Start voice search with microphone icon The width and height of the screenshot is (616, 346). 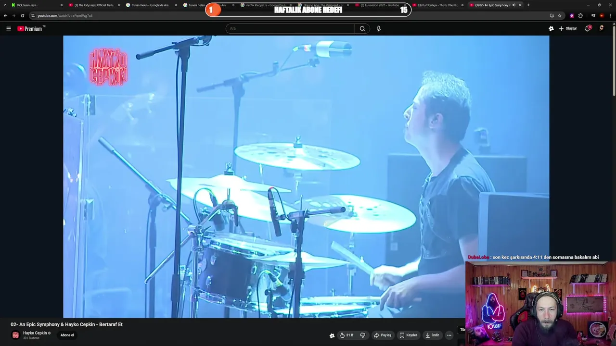point(379,28)
